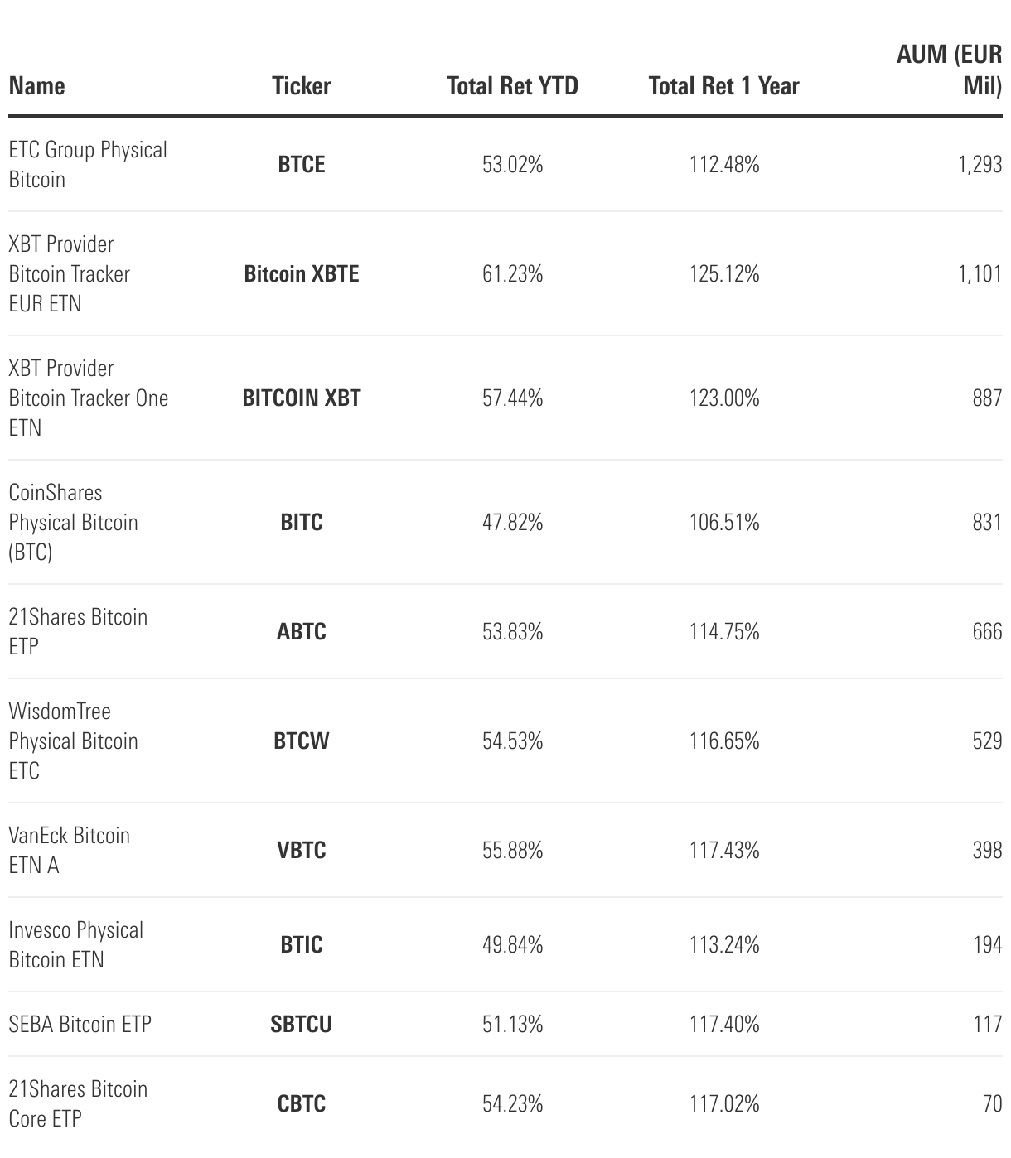Viewport: 1011px width, 1158px height.
Task: Select the VBTC ticker
Action: pyautogui.click(x=301, y=850)
